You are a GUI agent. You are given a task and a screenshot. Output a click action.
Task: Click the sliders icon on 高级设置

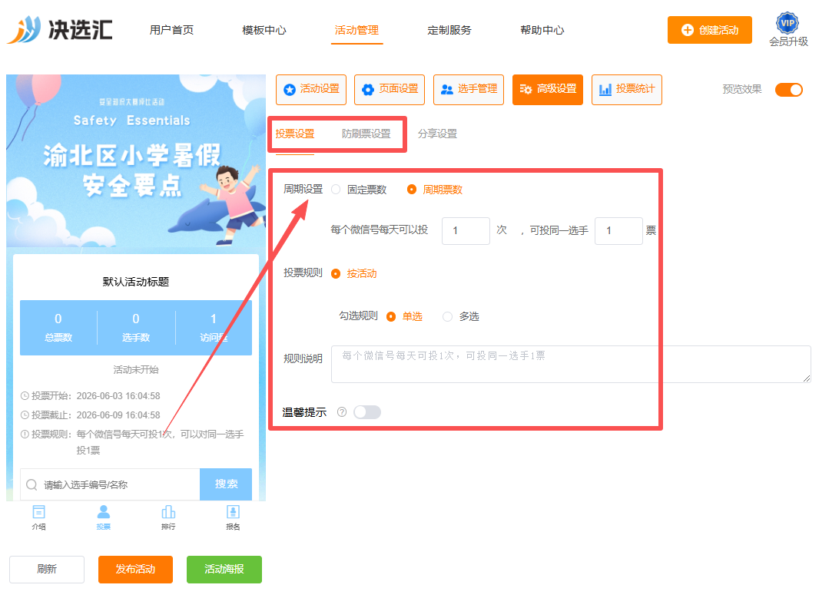point(526,90)
